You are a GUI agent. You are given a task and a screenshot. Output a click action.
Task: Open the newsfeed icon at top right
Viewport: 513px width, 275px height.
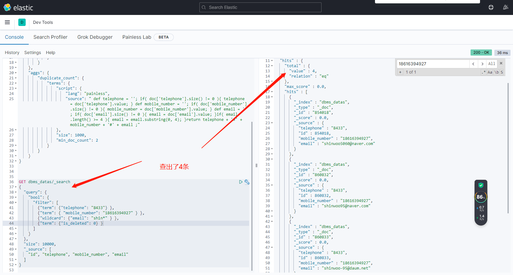[x=506, y=7]
